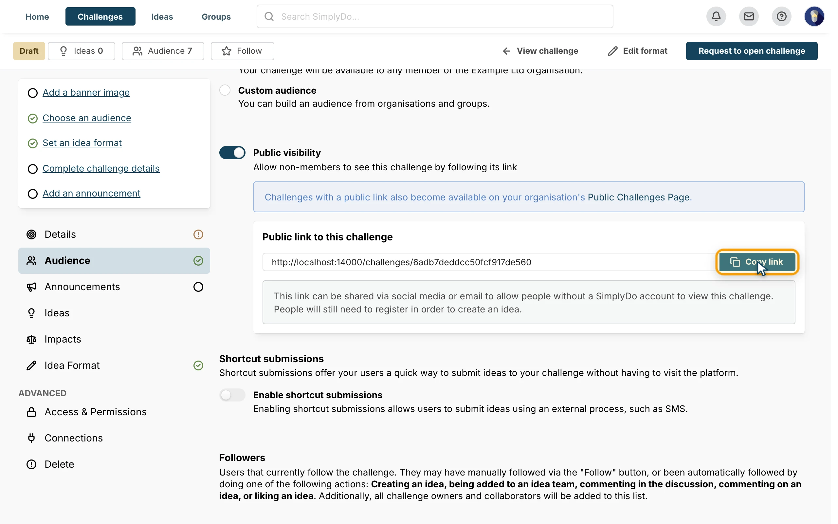Go to the Home tab
838x524 pixels.
pyautogui.click(x=37, y=16)
